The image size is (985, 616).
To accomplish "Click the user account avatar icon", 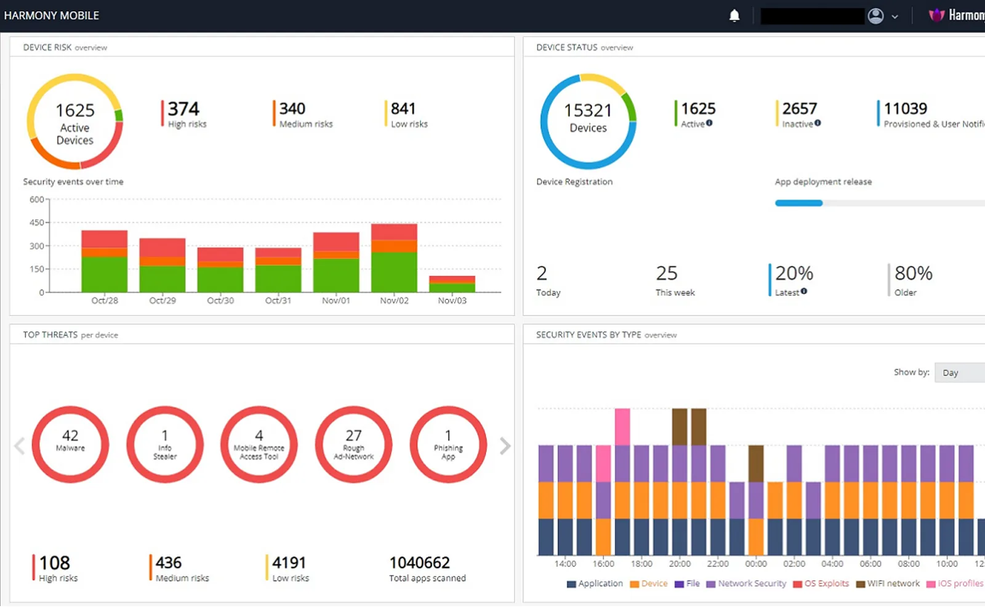I will tap(875, 16).
